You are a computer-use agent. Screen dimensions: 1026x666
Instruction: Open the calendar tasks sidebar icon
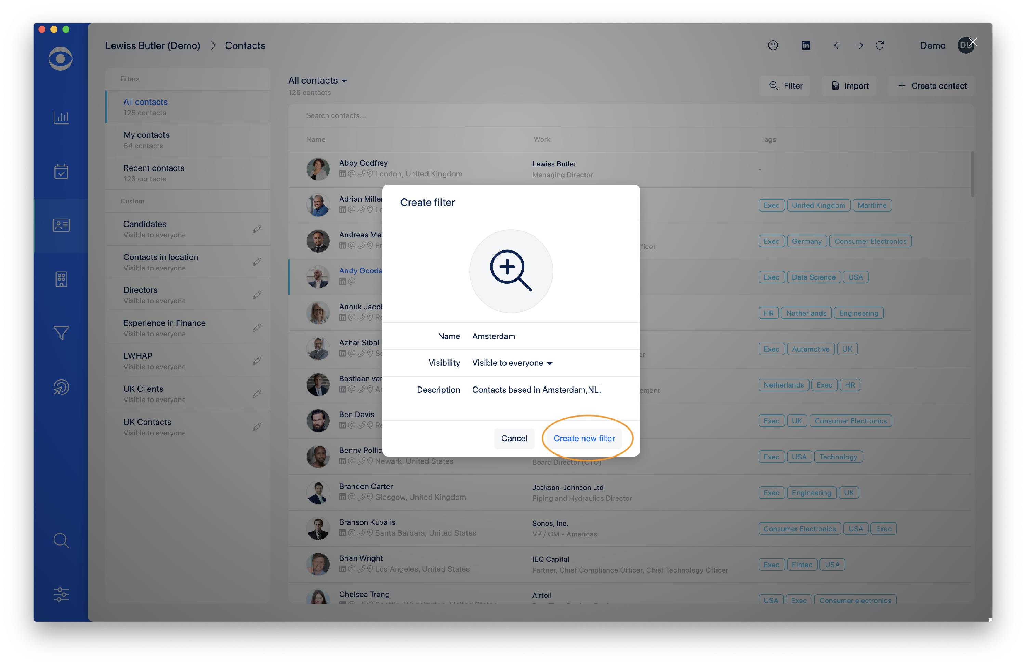tap(61, 172)
